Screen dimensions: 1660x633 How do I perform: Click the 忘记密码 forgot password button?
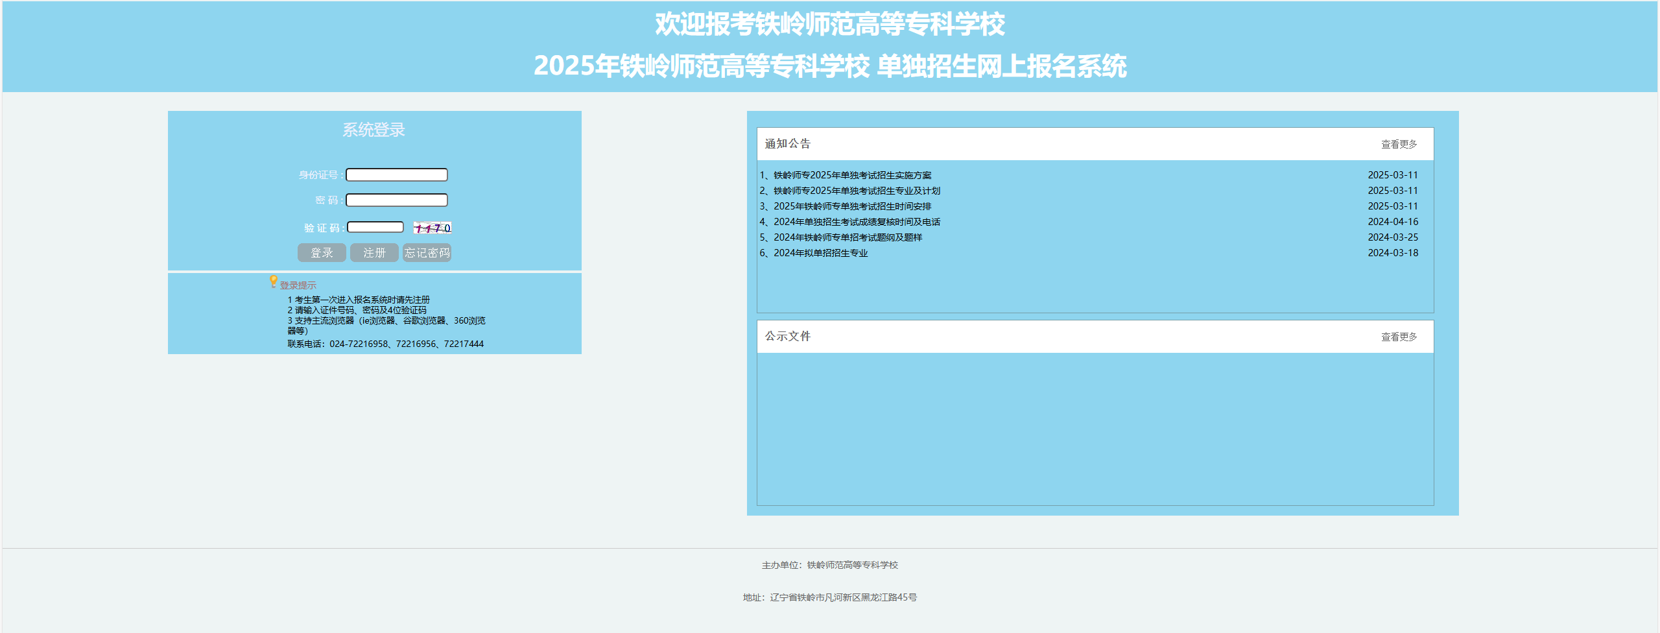(x=427, y=253)
